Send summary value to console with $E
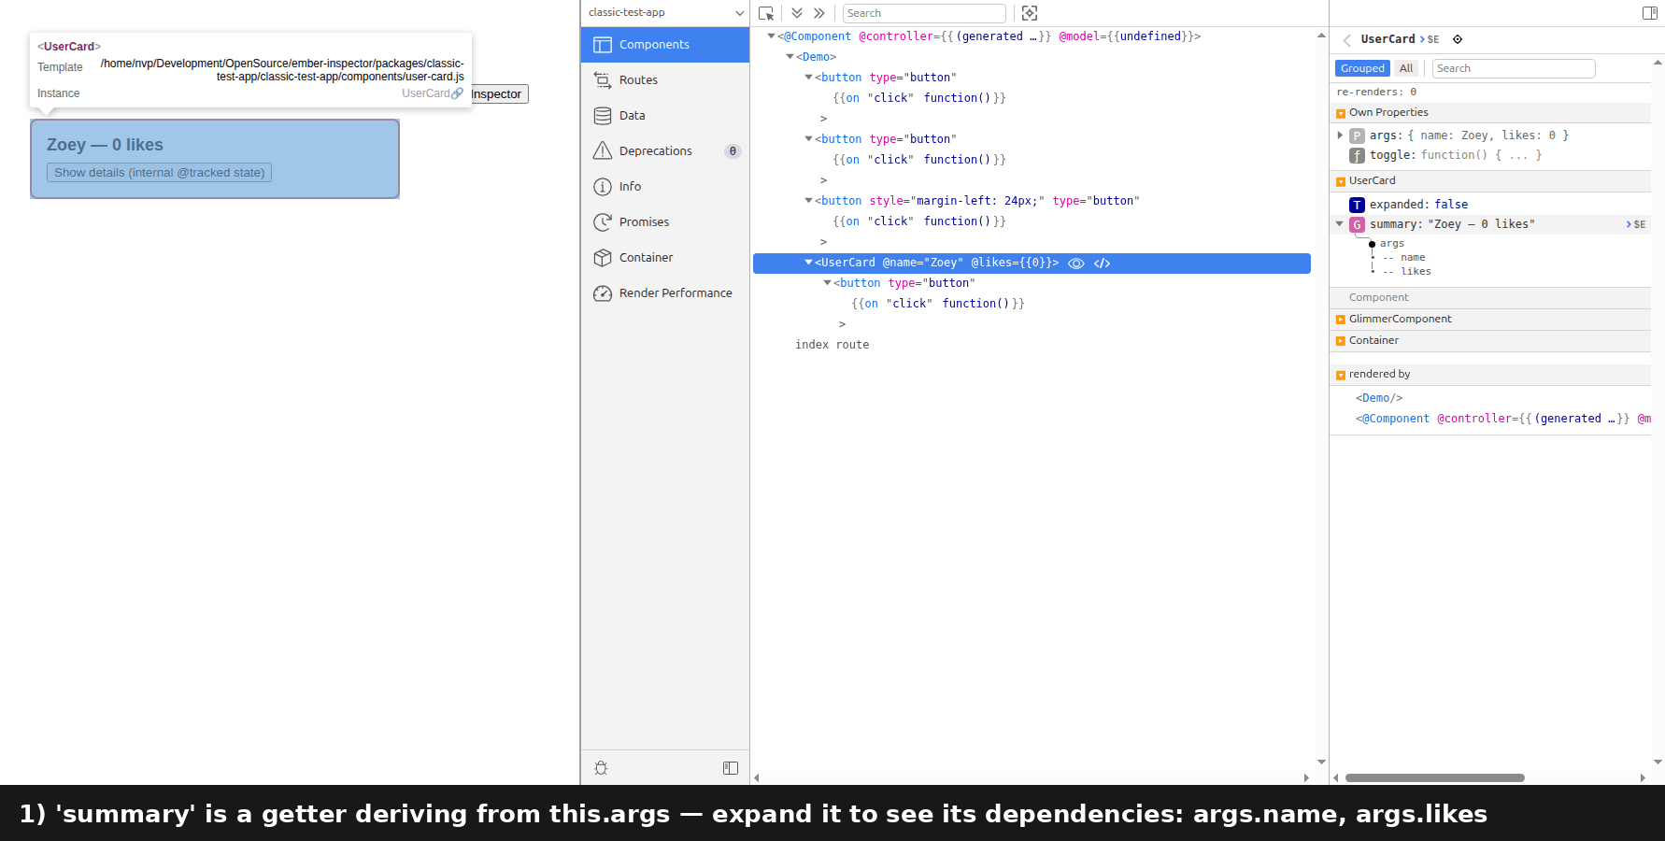1665x841 pixels. [1636, 225]
